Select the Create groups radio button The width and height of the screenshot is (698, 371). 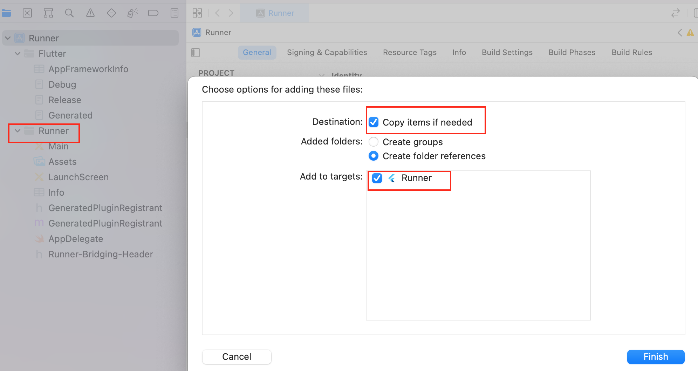(374, 142)
